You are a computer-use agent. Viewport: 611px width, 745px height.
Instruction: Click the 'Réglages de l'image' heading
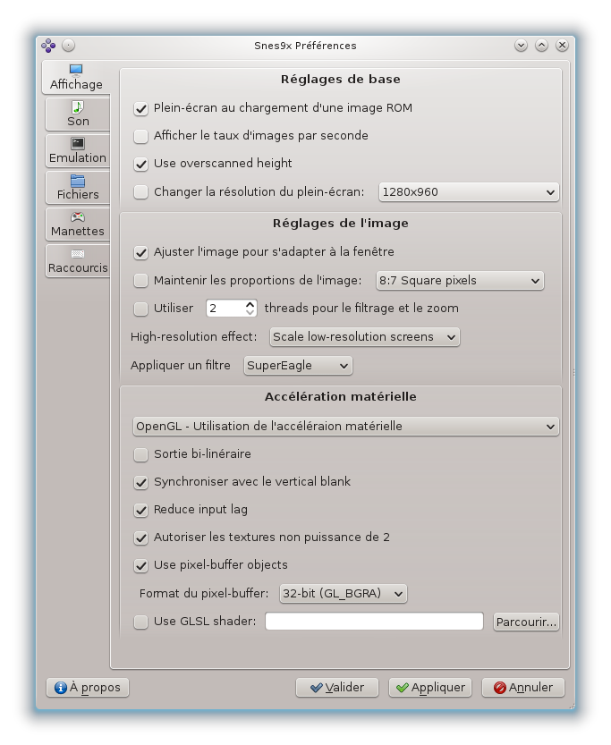(340, 224)
